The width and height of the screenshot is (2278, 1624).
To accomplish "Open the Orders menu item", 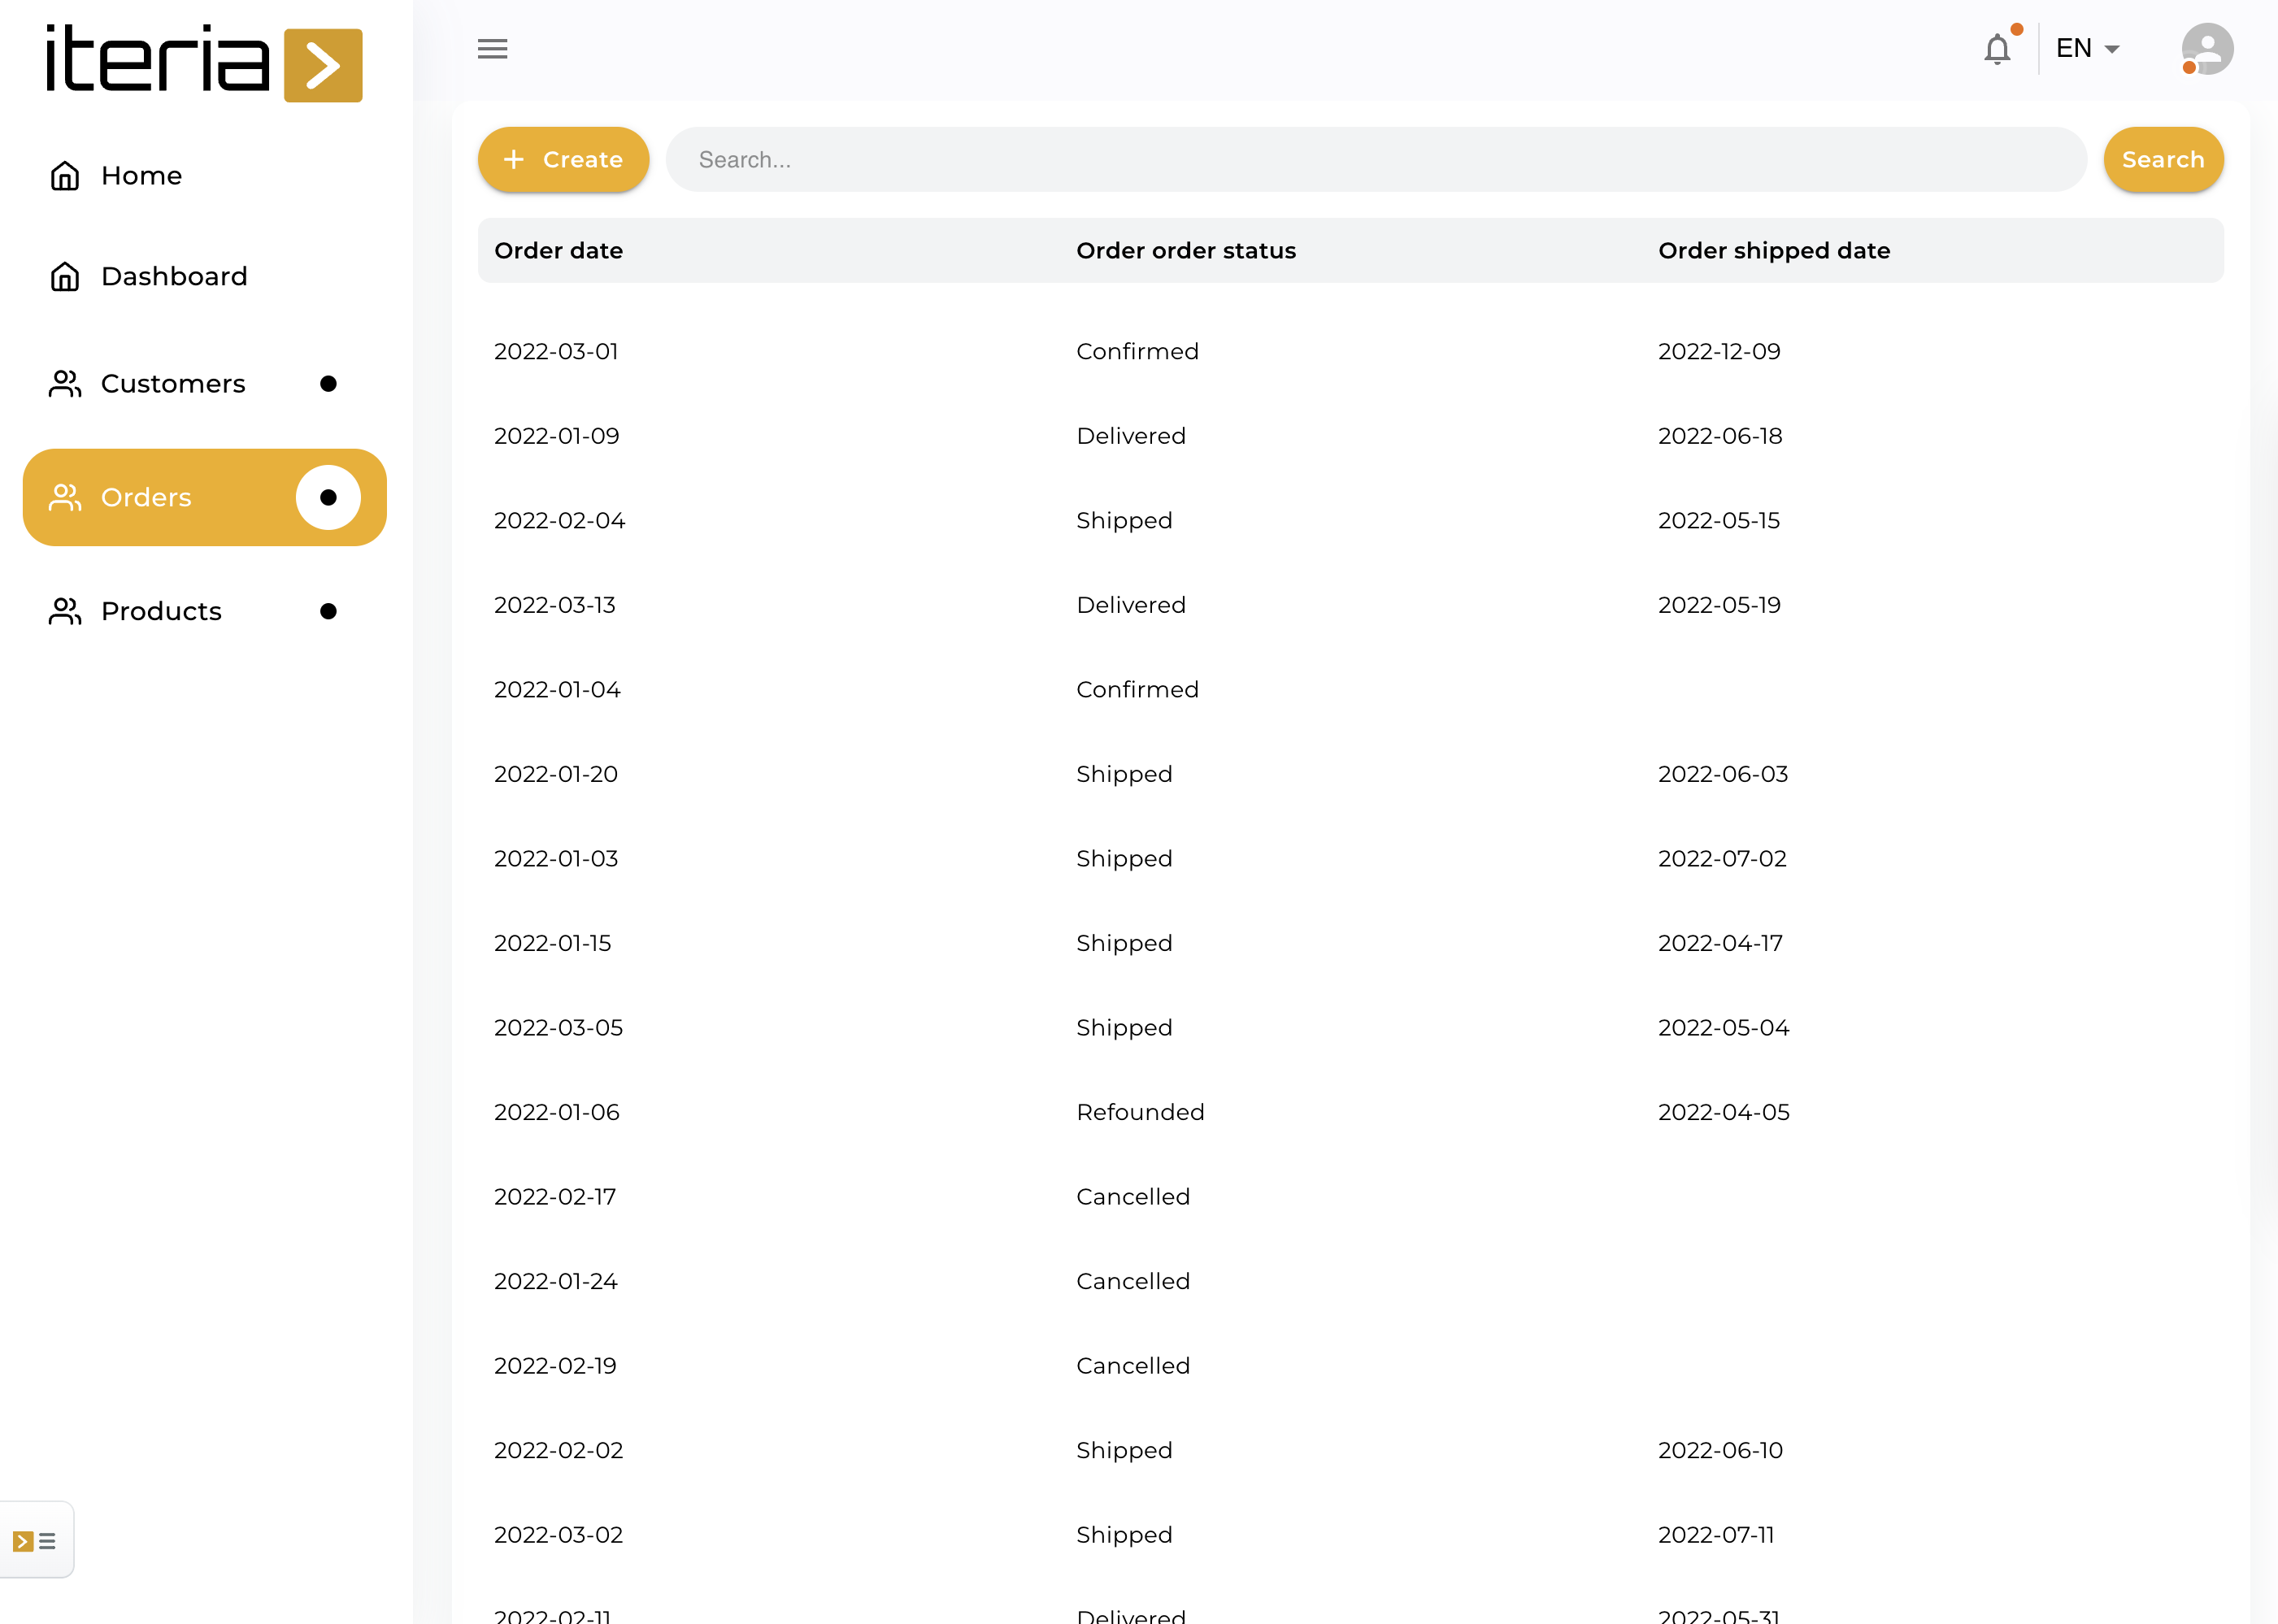I will pyautogui.click(x=146, y=497).
